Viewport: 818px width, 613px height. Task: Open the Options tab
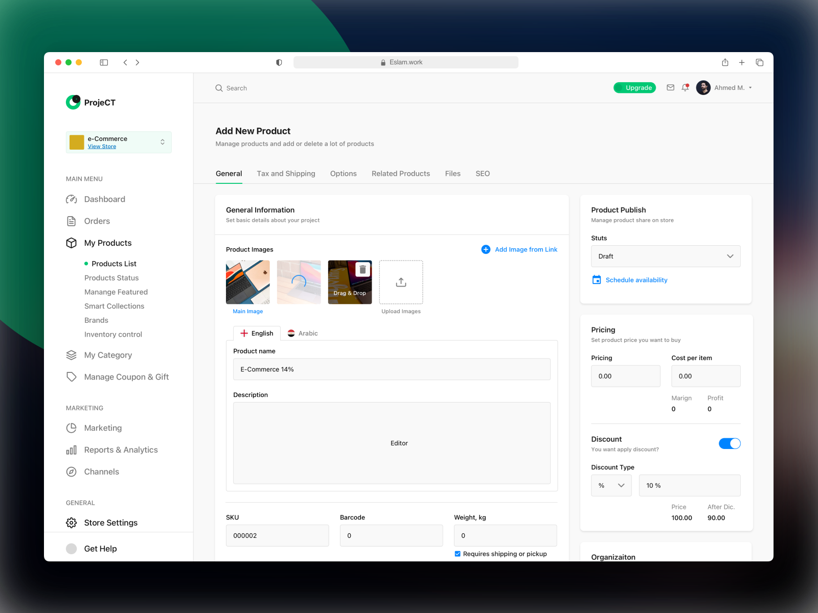click(x=344, y=174)
